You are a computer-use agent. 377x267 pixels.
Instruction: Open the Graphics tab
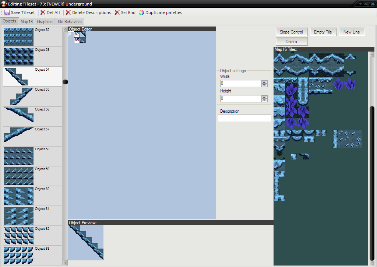[x=45, y=22]
